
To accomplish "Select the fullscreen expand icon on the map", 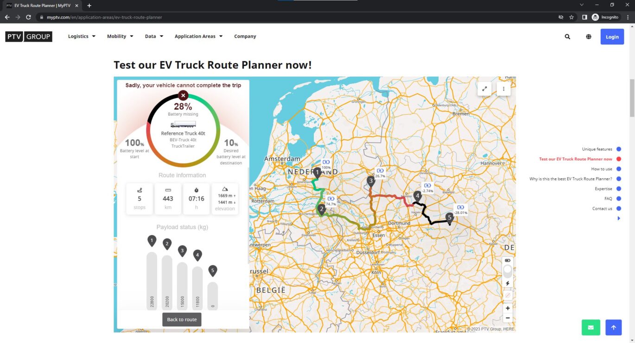I will (484, 88).
